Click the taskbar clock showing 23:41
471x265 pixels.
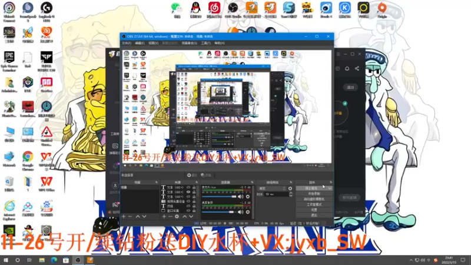point(449,260)
